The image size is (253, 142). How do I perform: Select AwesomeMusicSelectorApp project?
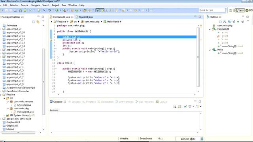19,88
